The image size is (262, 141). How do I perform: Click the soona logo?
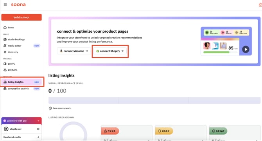point(18,5)
